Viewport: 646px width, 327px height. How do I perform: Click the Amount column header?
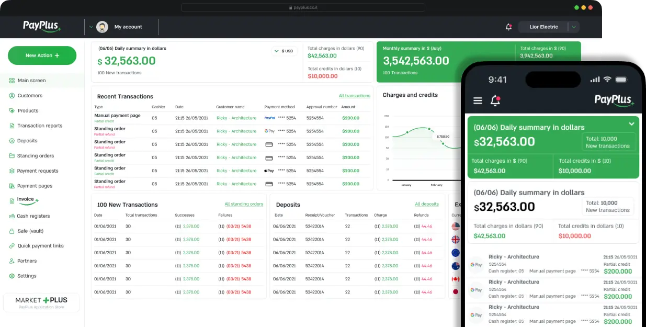point(348,107)
